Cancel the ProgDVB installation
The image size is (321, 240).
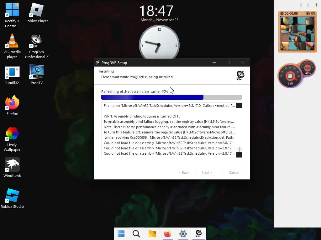234,172
